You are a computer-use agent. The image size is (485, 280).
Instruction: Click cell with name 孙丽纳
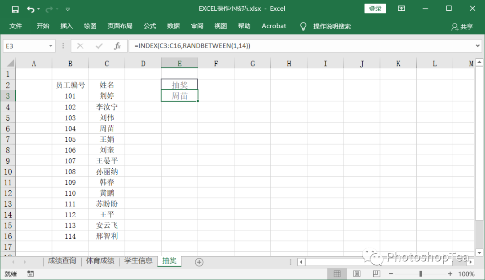tap(107, 171)
